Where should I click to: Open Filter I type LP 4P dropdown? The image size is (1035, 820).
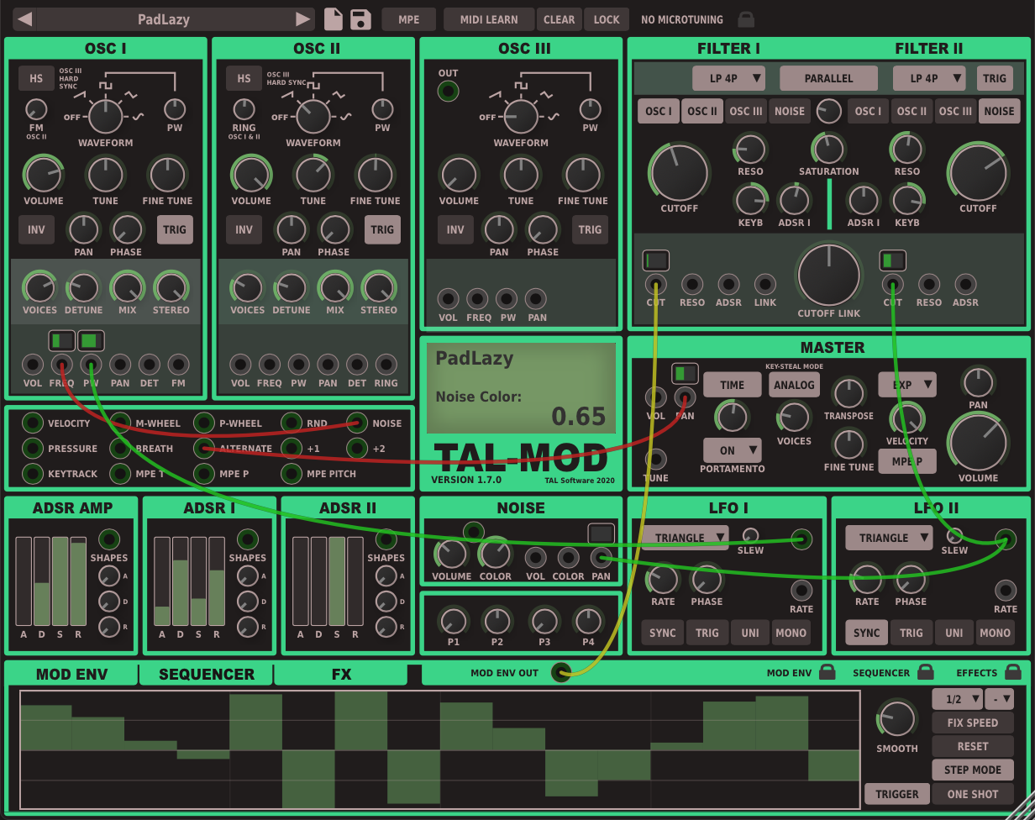pyautogui.click(x=728, y=78)
